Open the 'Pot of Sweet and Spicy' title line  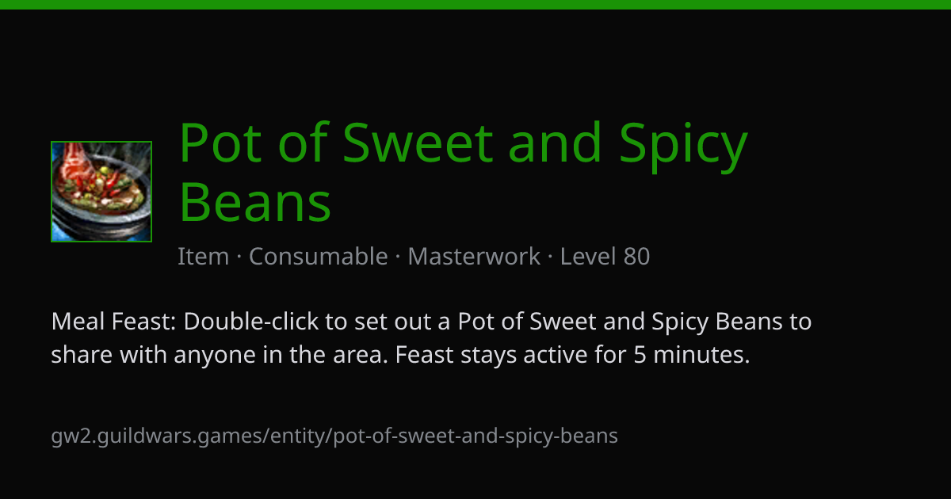[464, 144]
